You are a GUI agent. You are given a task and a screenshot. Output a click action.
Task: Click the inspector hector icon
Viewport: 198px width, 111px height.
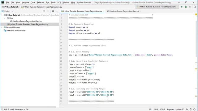coord(191,109)
